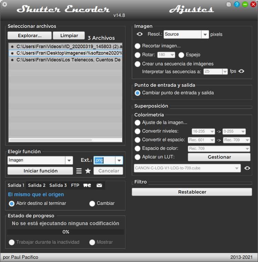
Task: Click eye preview icon beside Resol.
Action: pyautogui.click(x=139, y=34)
